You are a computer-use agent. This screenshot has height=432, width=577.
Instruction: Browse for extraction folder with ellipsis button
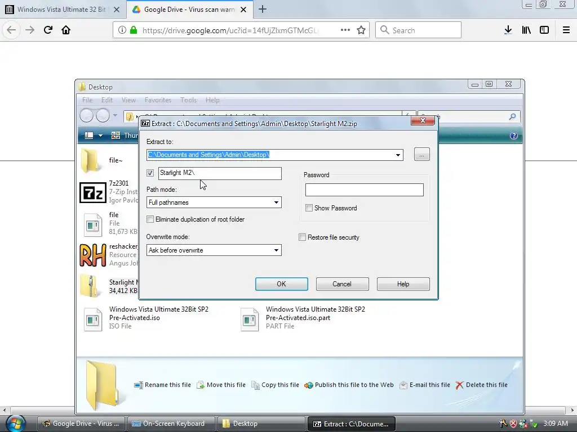(x=421, y=154)
